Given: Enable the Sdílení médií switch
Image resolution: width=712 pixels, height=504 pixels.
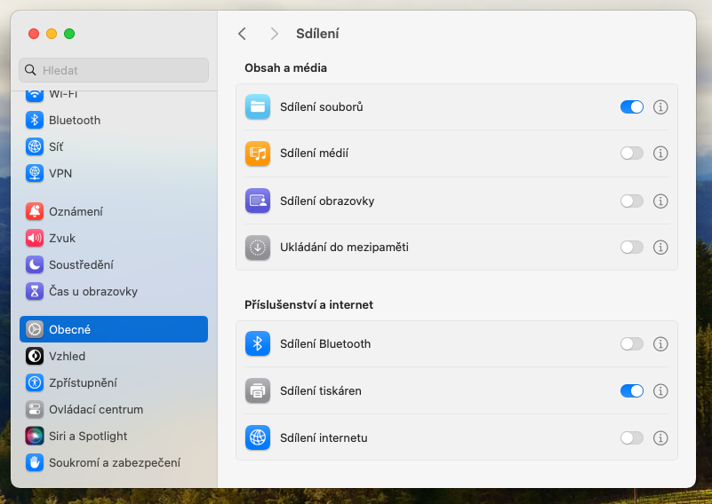Looking at the screenshot, I should [x=632, y=154].
